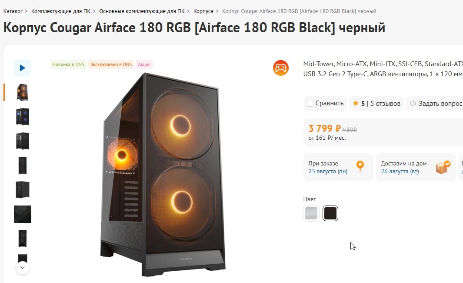Viewport: 463px width, 283px height.
Task: Click the orange pickup location pin icon
Action: point(360,166)
